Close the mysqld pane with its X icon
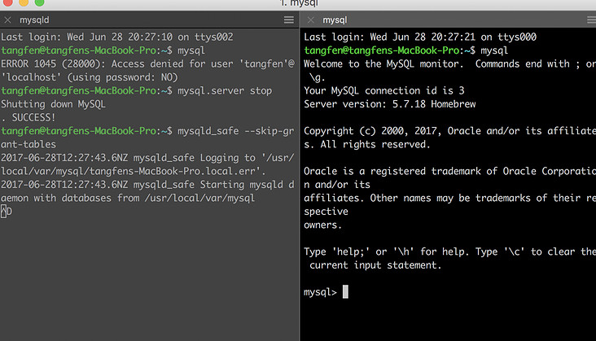Image resolution: width=596 pixels, height=341 pixels. click(x=7, y=20)
